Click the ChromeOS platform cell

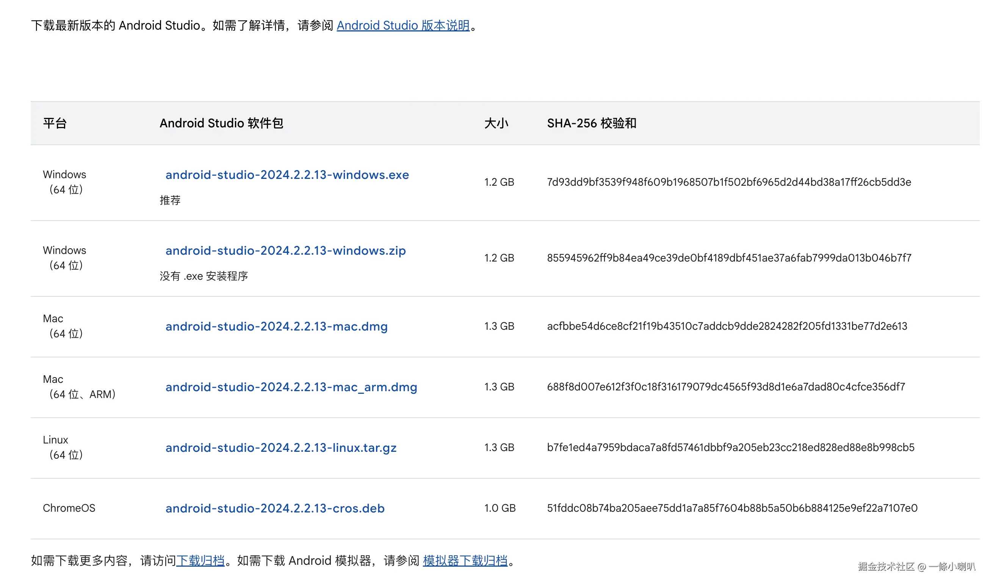(69, 508)
